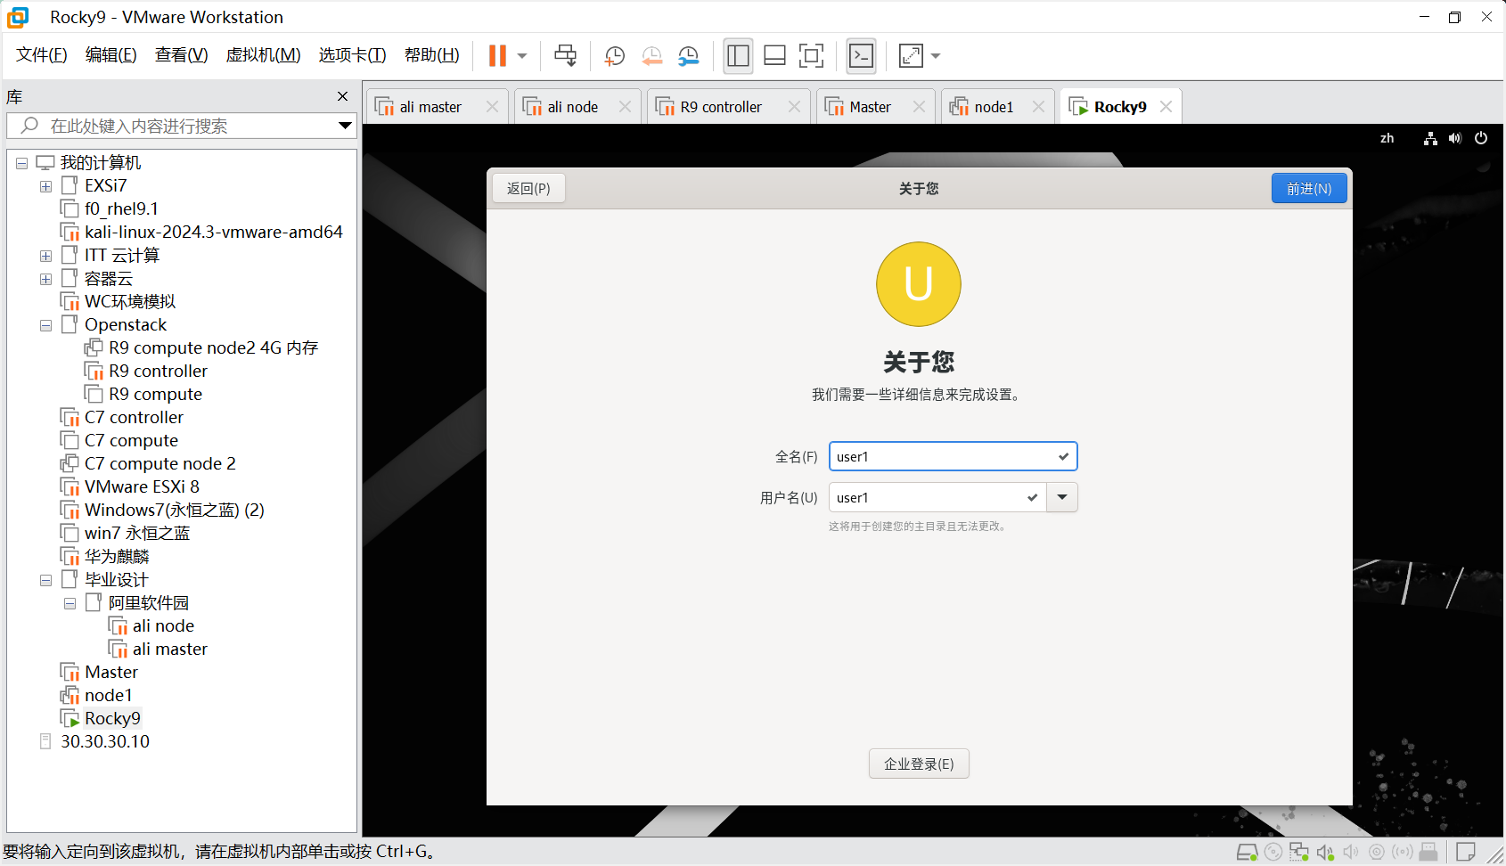
Task: Enter full screen mode icon
Action: coord(811,55)
